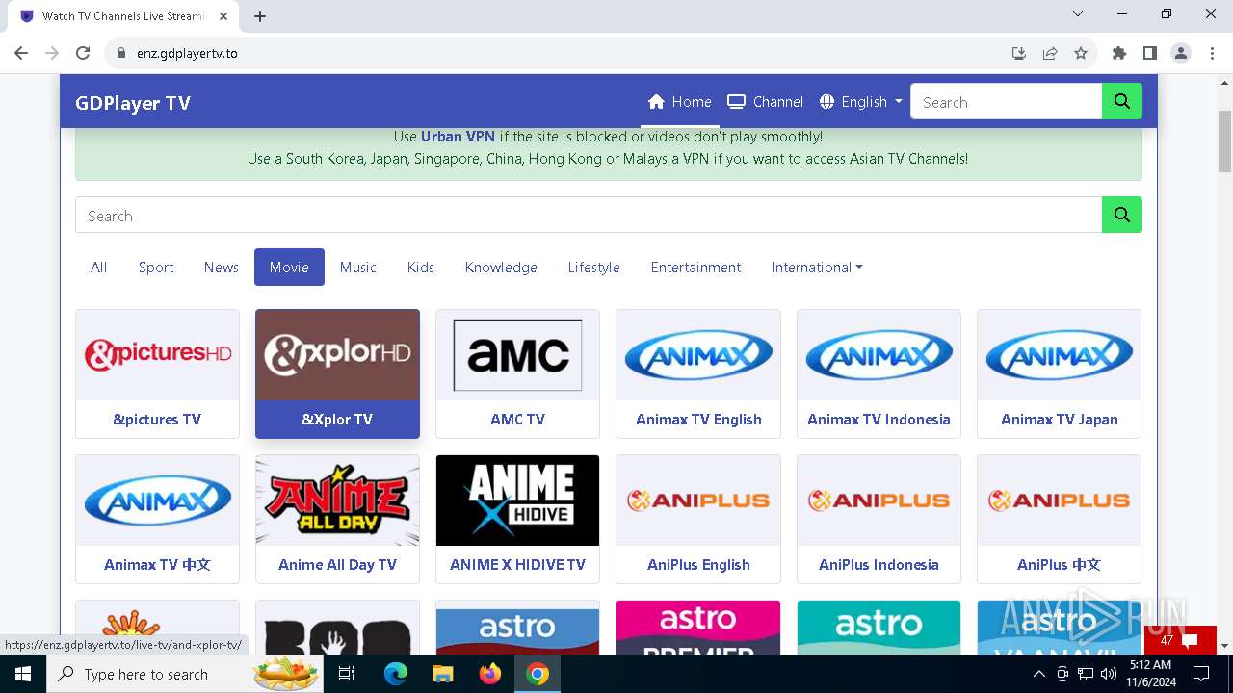Select the News category tab
The image size is (1233, 693).
221,268
